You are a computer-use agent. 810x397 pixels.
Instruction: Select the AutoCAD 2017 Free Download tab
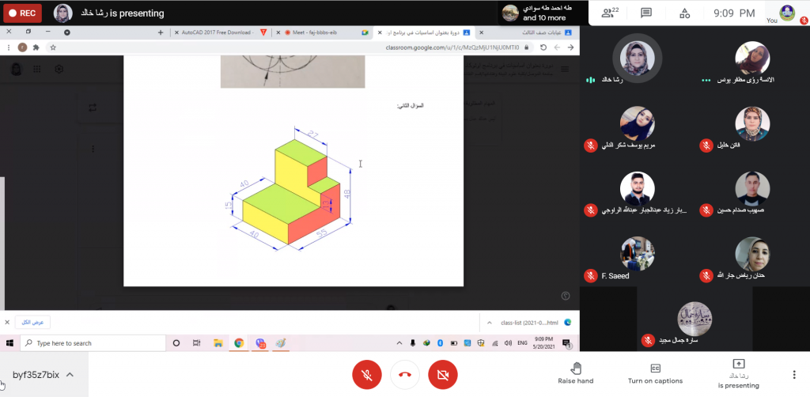tap(215, 32)
